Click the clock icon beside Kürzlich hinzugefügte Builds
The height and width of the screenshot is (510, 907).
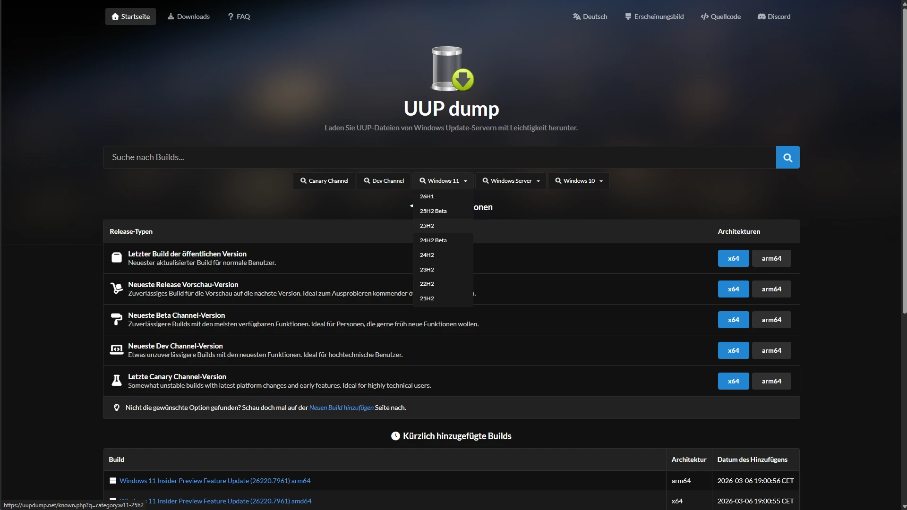(395, 436)
